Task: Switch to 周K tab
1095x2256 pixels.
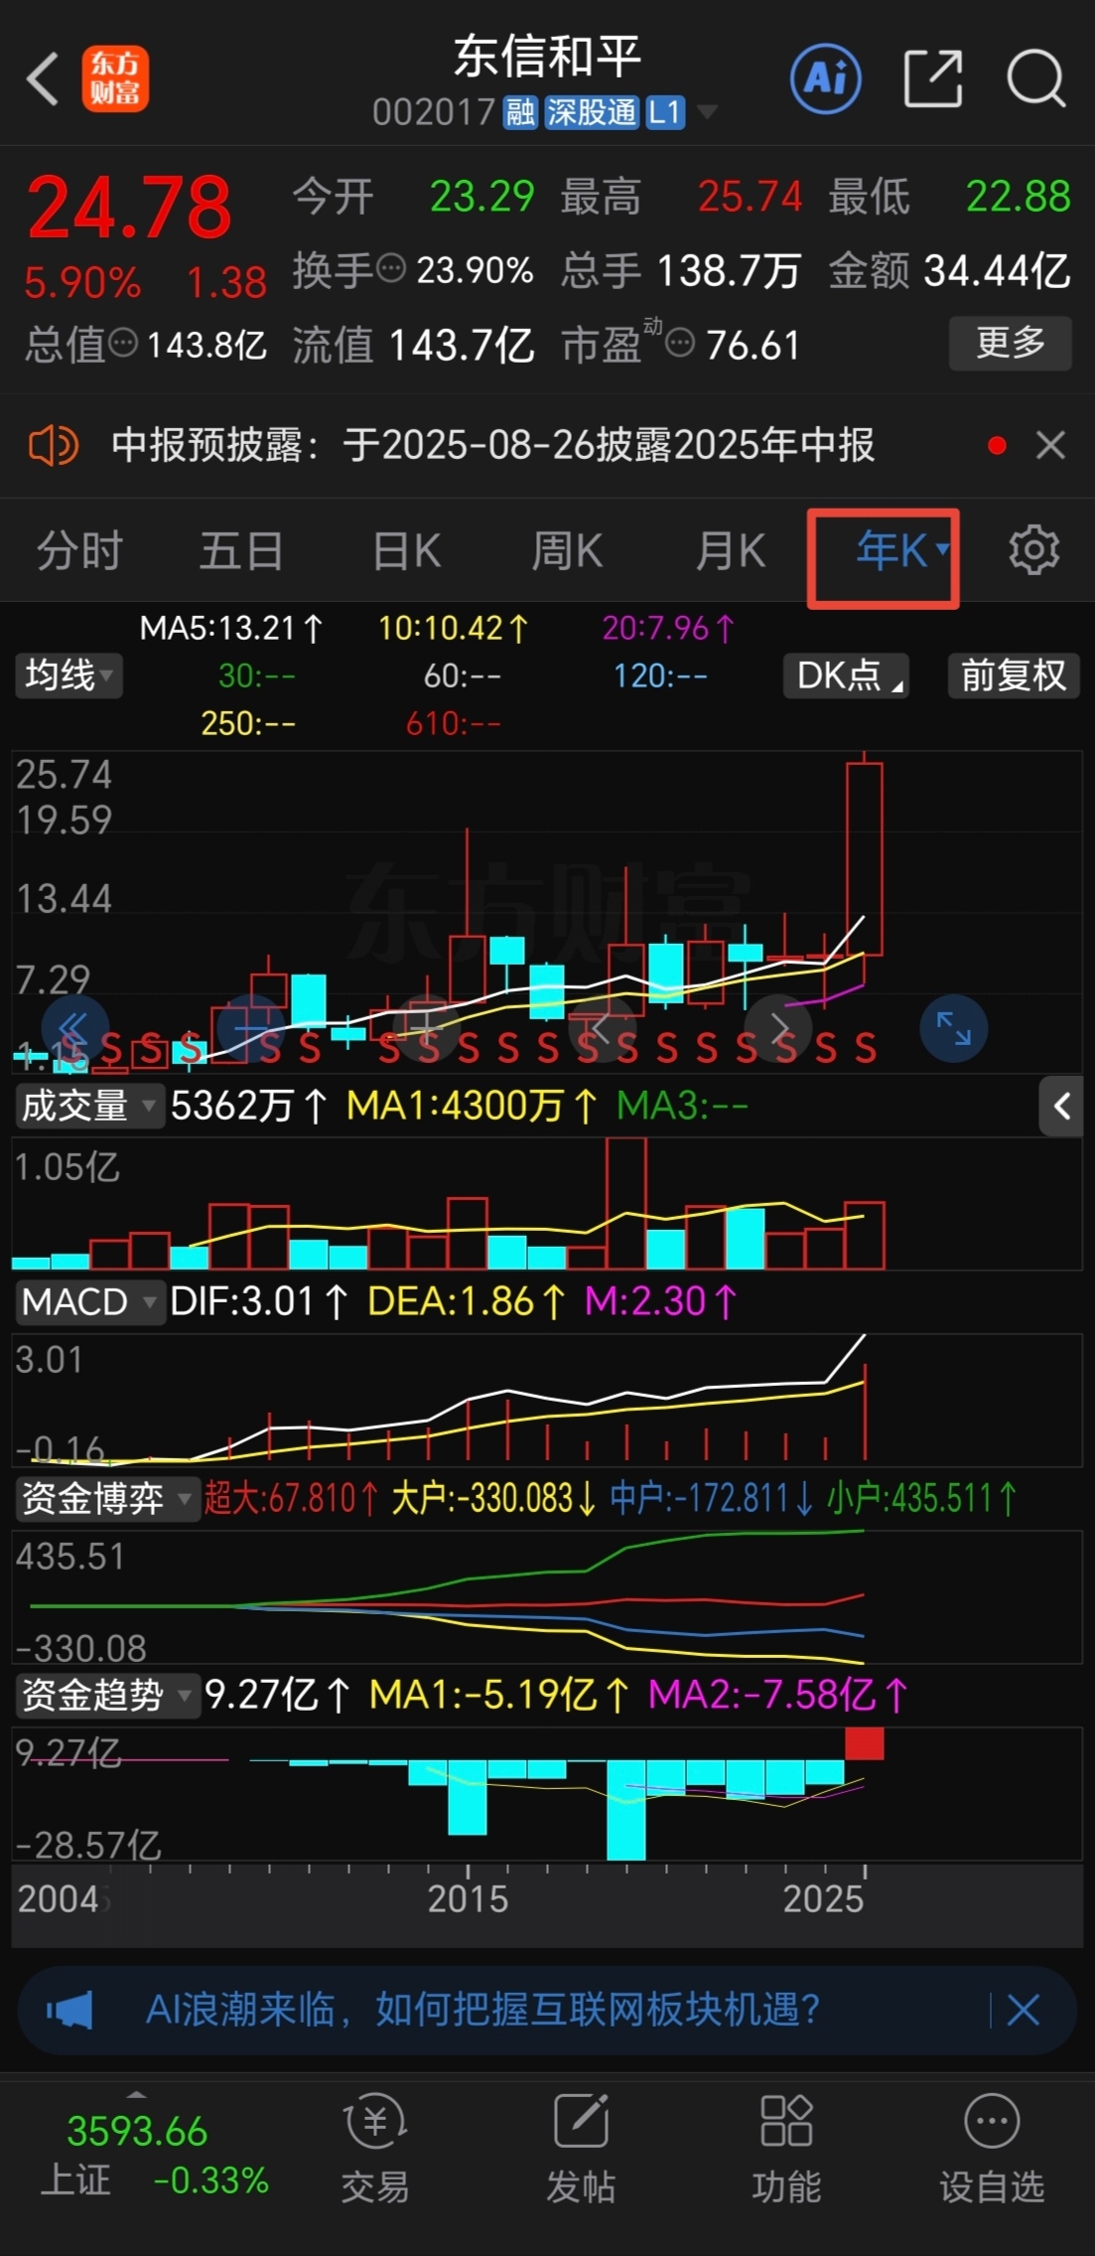Action: [x=567, y=550]
